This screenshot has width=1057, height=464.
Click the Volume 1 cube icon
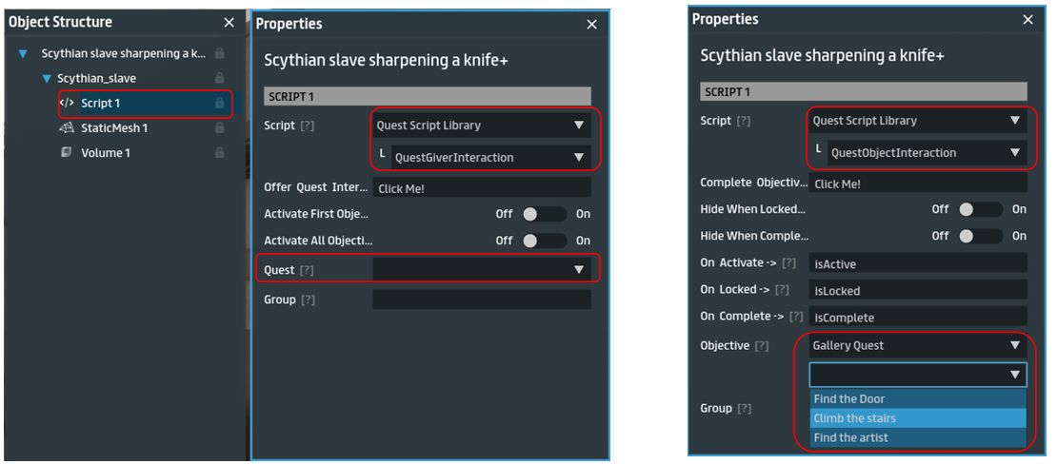pos(67,152)
